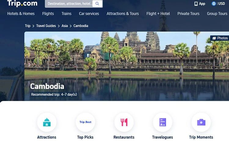Image resolution: width=229 pixels, height=141 pixels.
Task: Click the globe language icon
Action: pos(214,4)
